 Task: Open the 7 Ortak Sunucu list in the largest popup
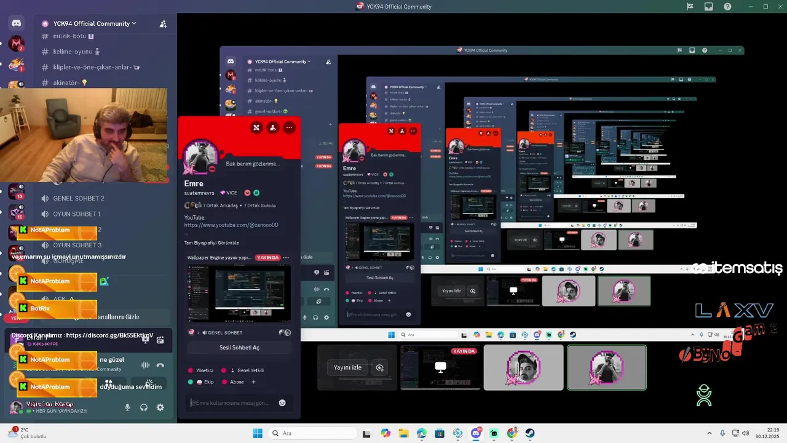point(259,206)
